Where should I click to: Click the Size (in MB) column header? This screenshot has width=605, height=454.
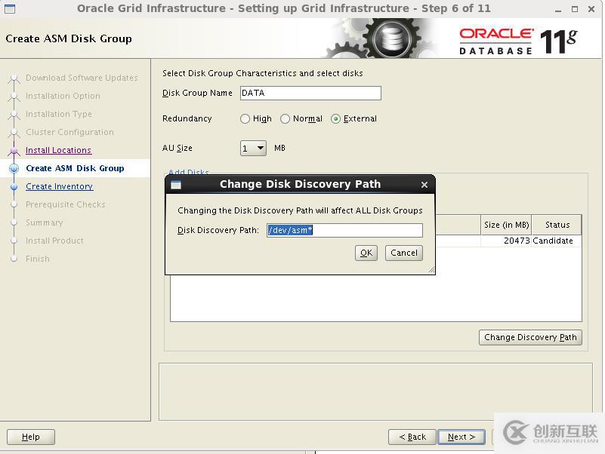(506, 225)
